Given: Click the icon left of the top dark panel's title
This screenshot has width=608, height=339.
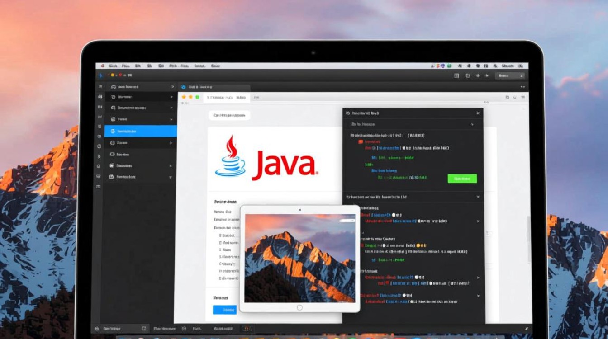Looking at the screenshot, I should [348, 113].
